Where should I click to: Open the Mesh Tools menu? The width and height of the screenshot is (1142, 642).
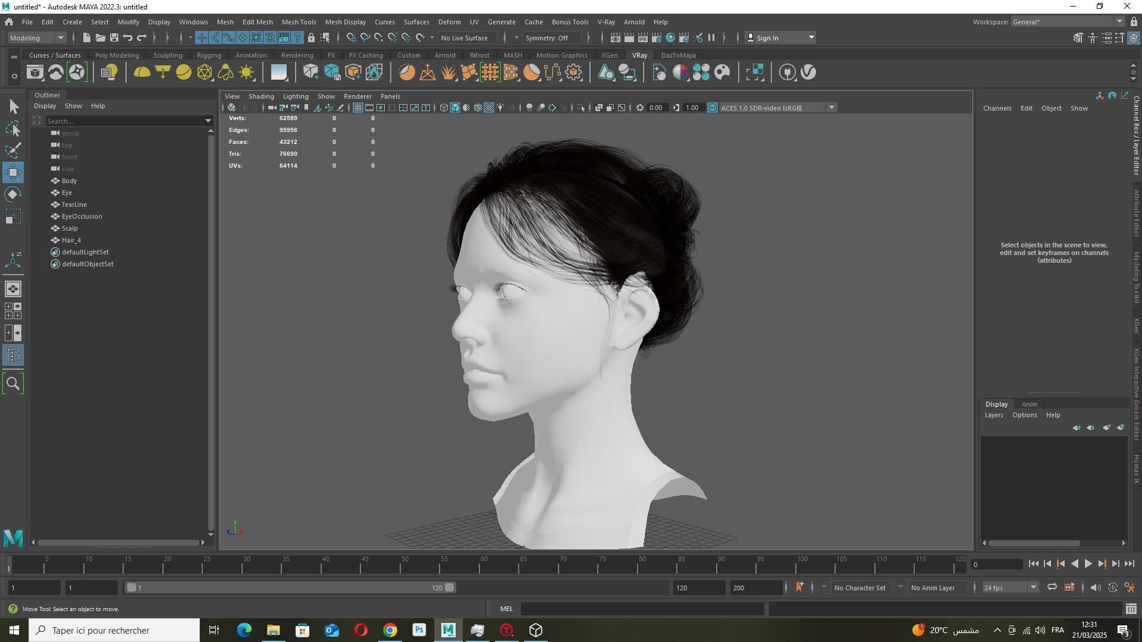click(299, 22)
